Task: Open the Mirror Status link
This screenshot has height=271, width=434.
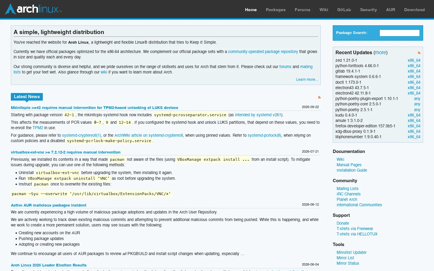Action: point(348,263)
